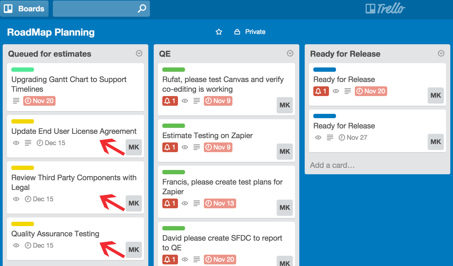Toggle watching on the Francis test plans card

tap(185, 203)
